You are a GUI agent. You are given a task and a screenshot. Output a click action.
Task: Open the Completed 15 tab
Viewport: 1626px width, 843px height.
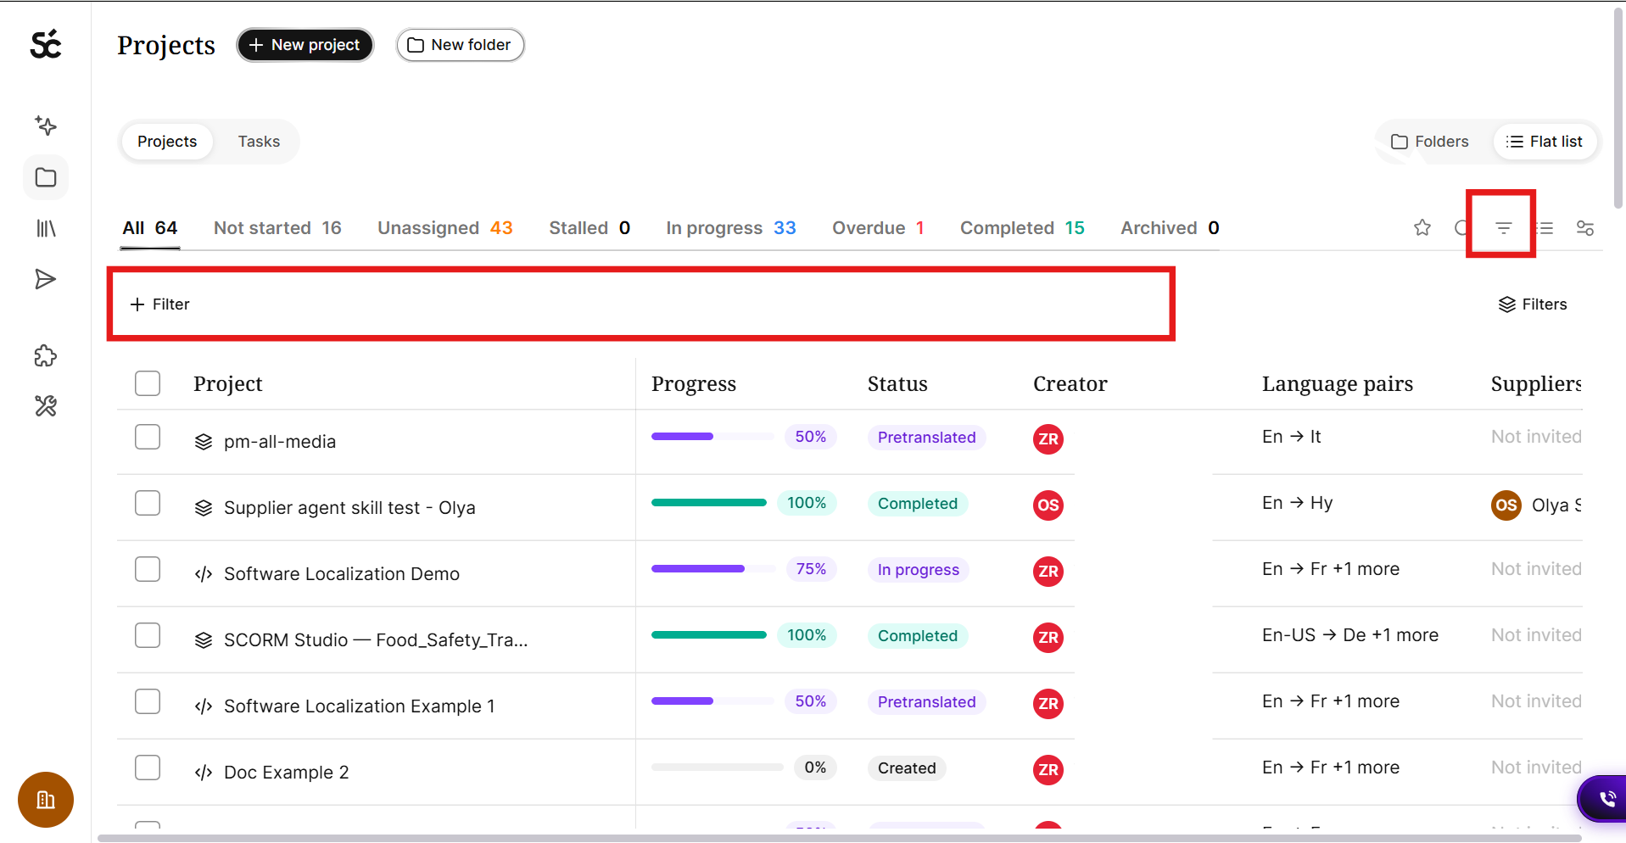pyautogui.click(x=1022, y=228)
